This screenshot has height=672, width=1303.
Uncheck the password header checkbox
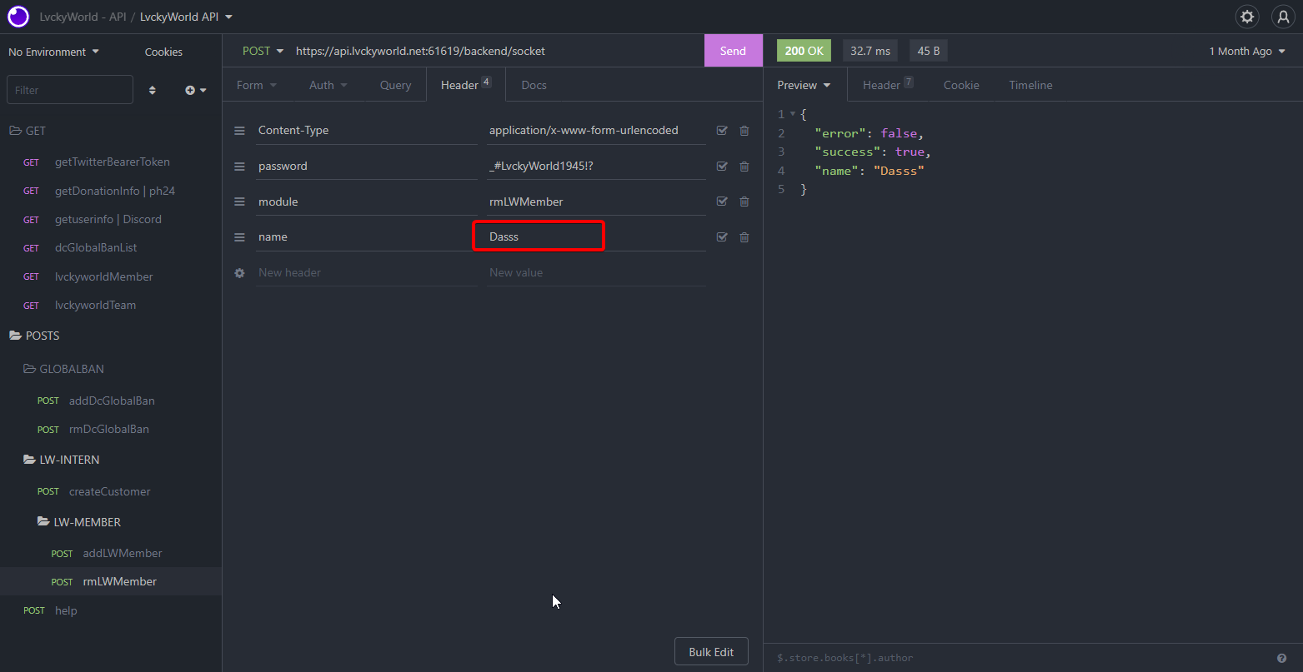pyautogui.click(x=722, y=166)
